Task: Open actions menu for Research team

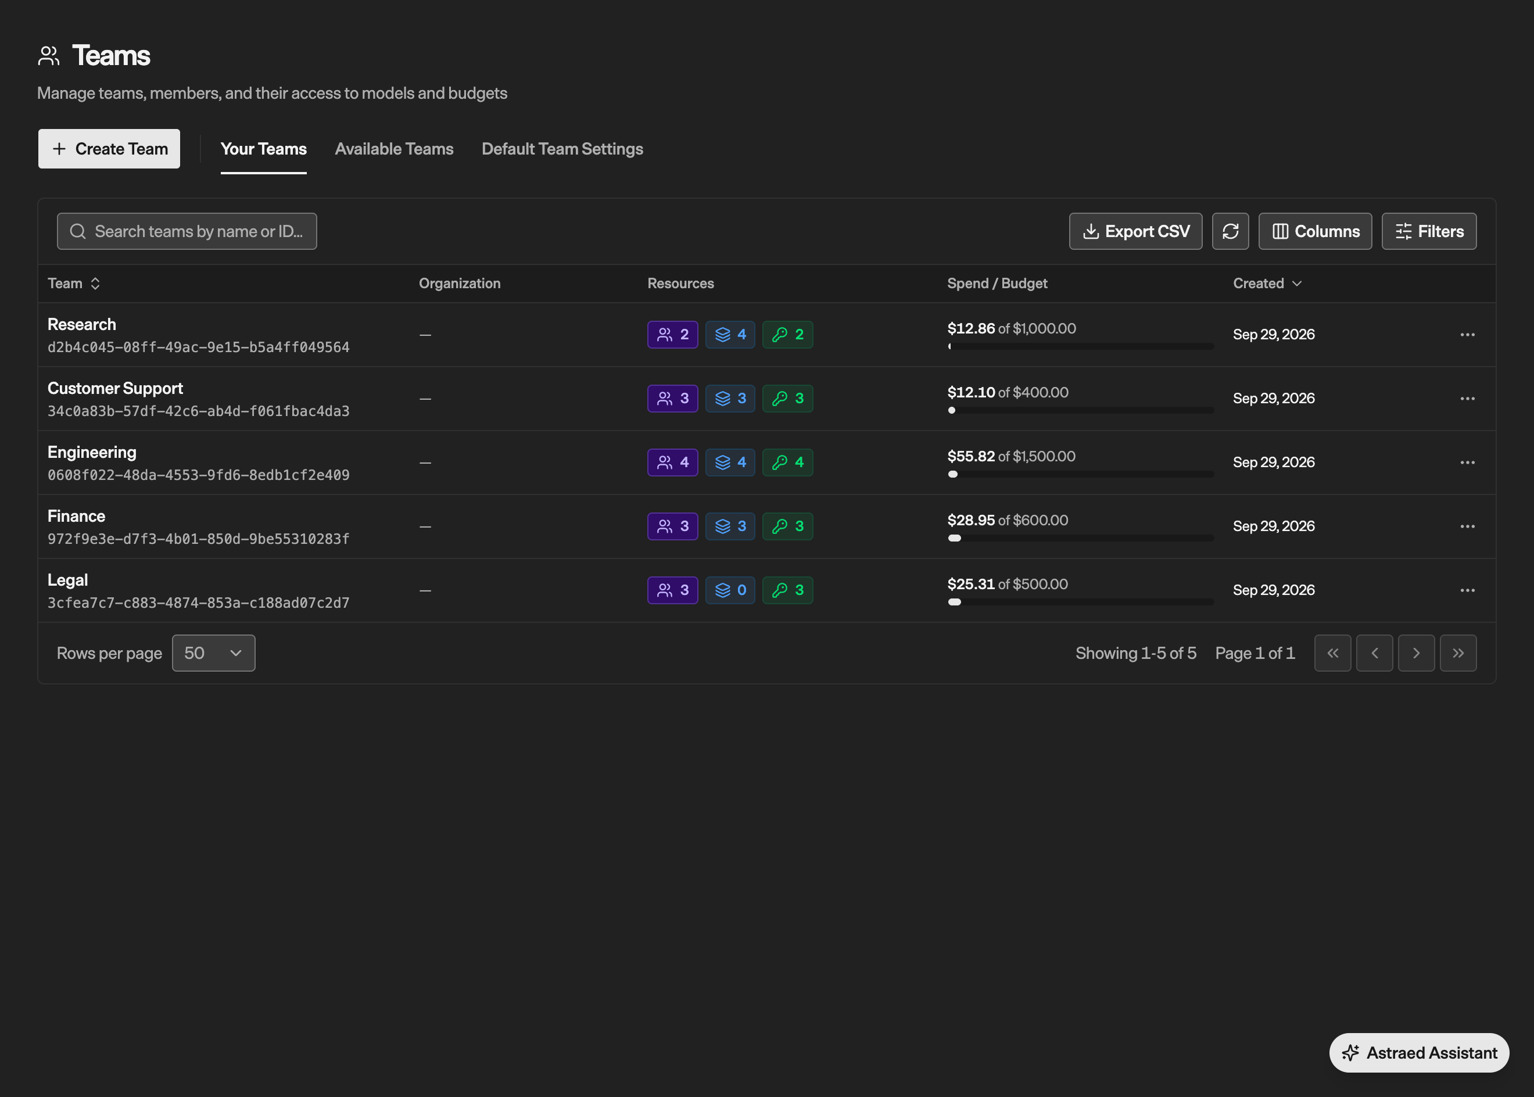Action: 1467,334
